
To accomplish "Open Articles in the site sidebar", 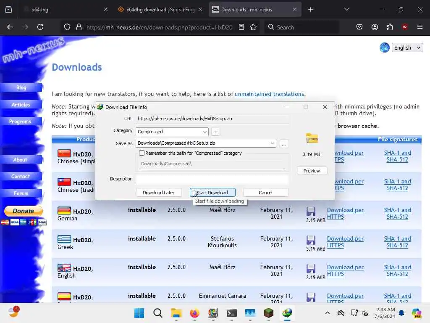I will pyautogui.click(x=21, y=105).
